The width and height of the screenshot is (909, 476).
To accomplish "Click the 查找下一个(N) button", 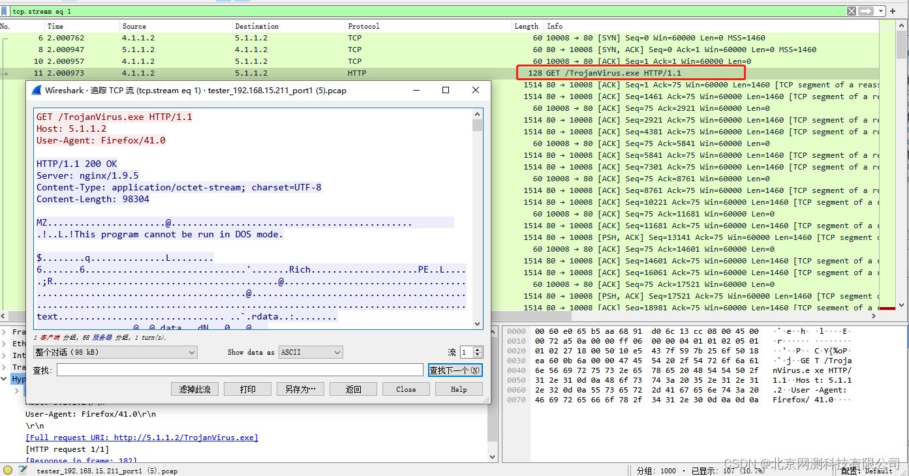I will [455, 370].
